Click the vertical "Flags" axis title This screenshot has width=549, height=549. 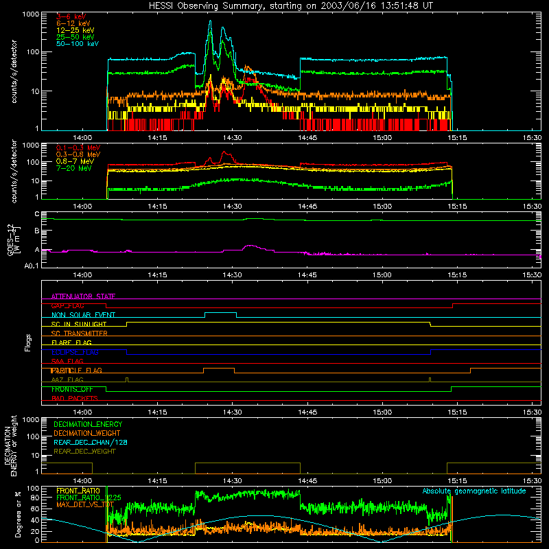(x=28, y=342)
